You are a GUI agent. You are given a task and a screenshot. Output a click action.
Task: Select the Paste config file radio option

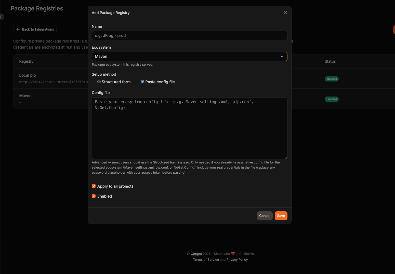click(x=142, y=82)
